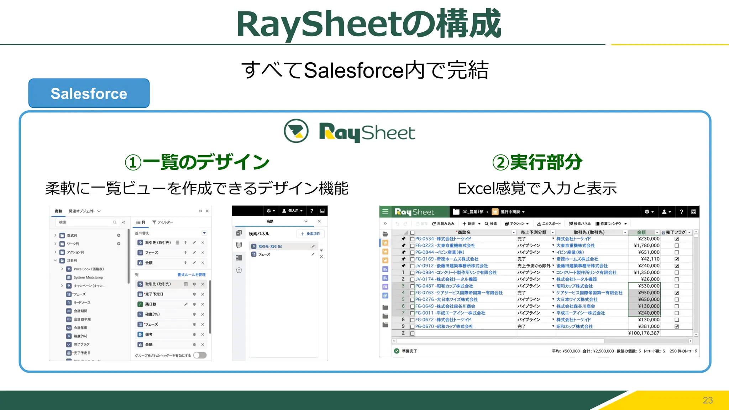This screenshot has height=410, width=729.
Task: Uncheck 完了フラグ for the ¥230,000 row
Action: click(677, 239)
